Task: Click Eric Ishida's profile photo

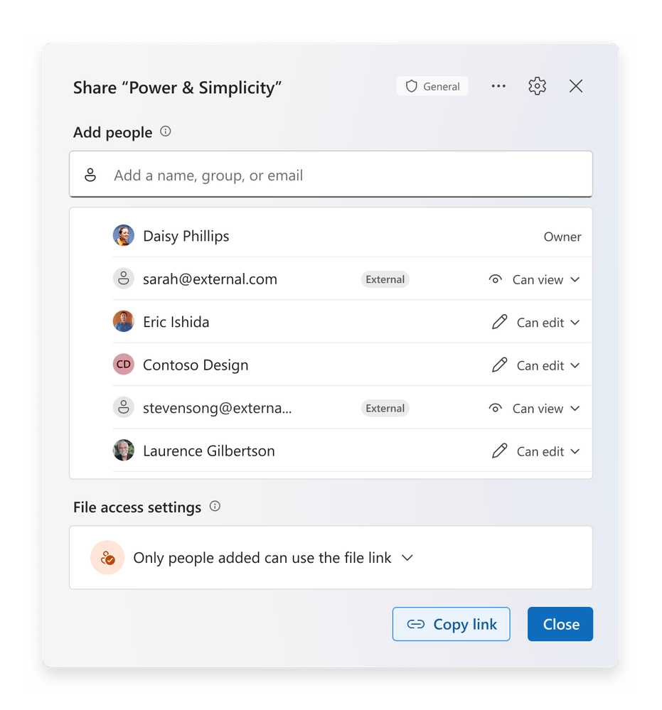Action: [124, 322]
